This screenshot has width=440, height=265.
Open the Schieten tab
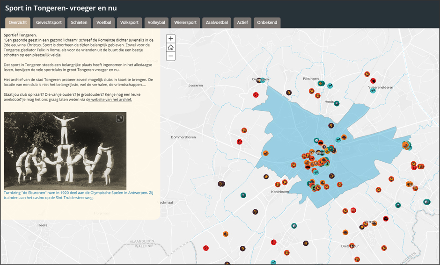(79, 22)
